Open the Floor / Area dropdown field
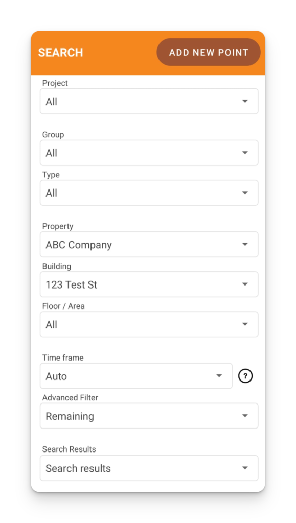 pyautogui.click(x=149, y=324)
